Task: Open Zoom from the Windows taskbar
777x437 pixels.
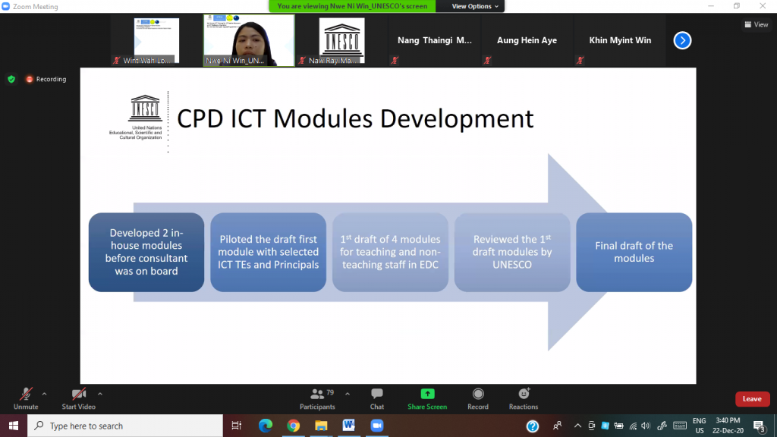Action: click(x=376, y=426)
